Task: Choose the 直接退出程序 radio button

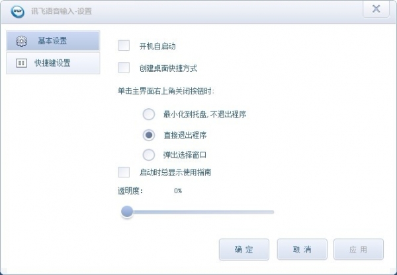Action: (x=149, y=135)
